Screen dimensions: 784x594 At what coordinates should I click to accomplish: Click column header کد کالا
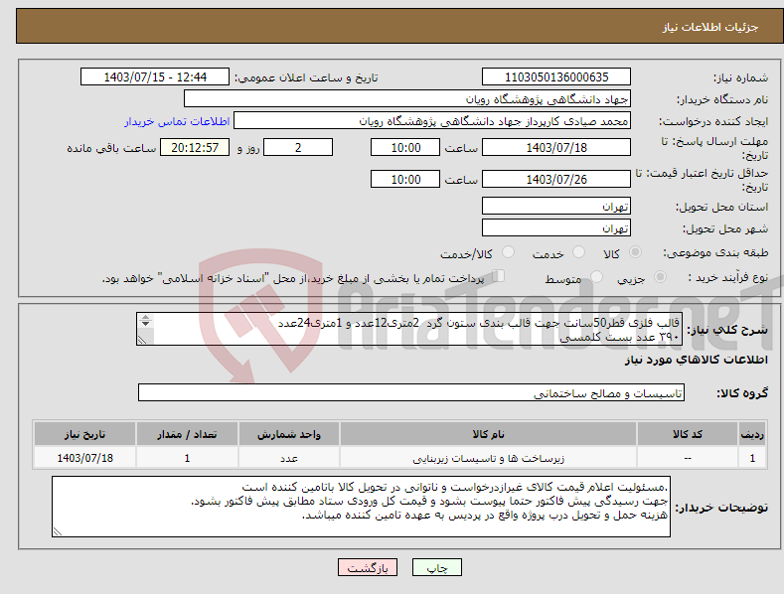click(688, 434)
